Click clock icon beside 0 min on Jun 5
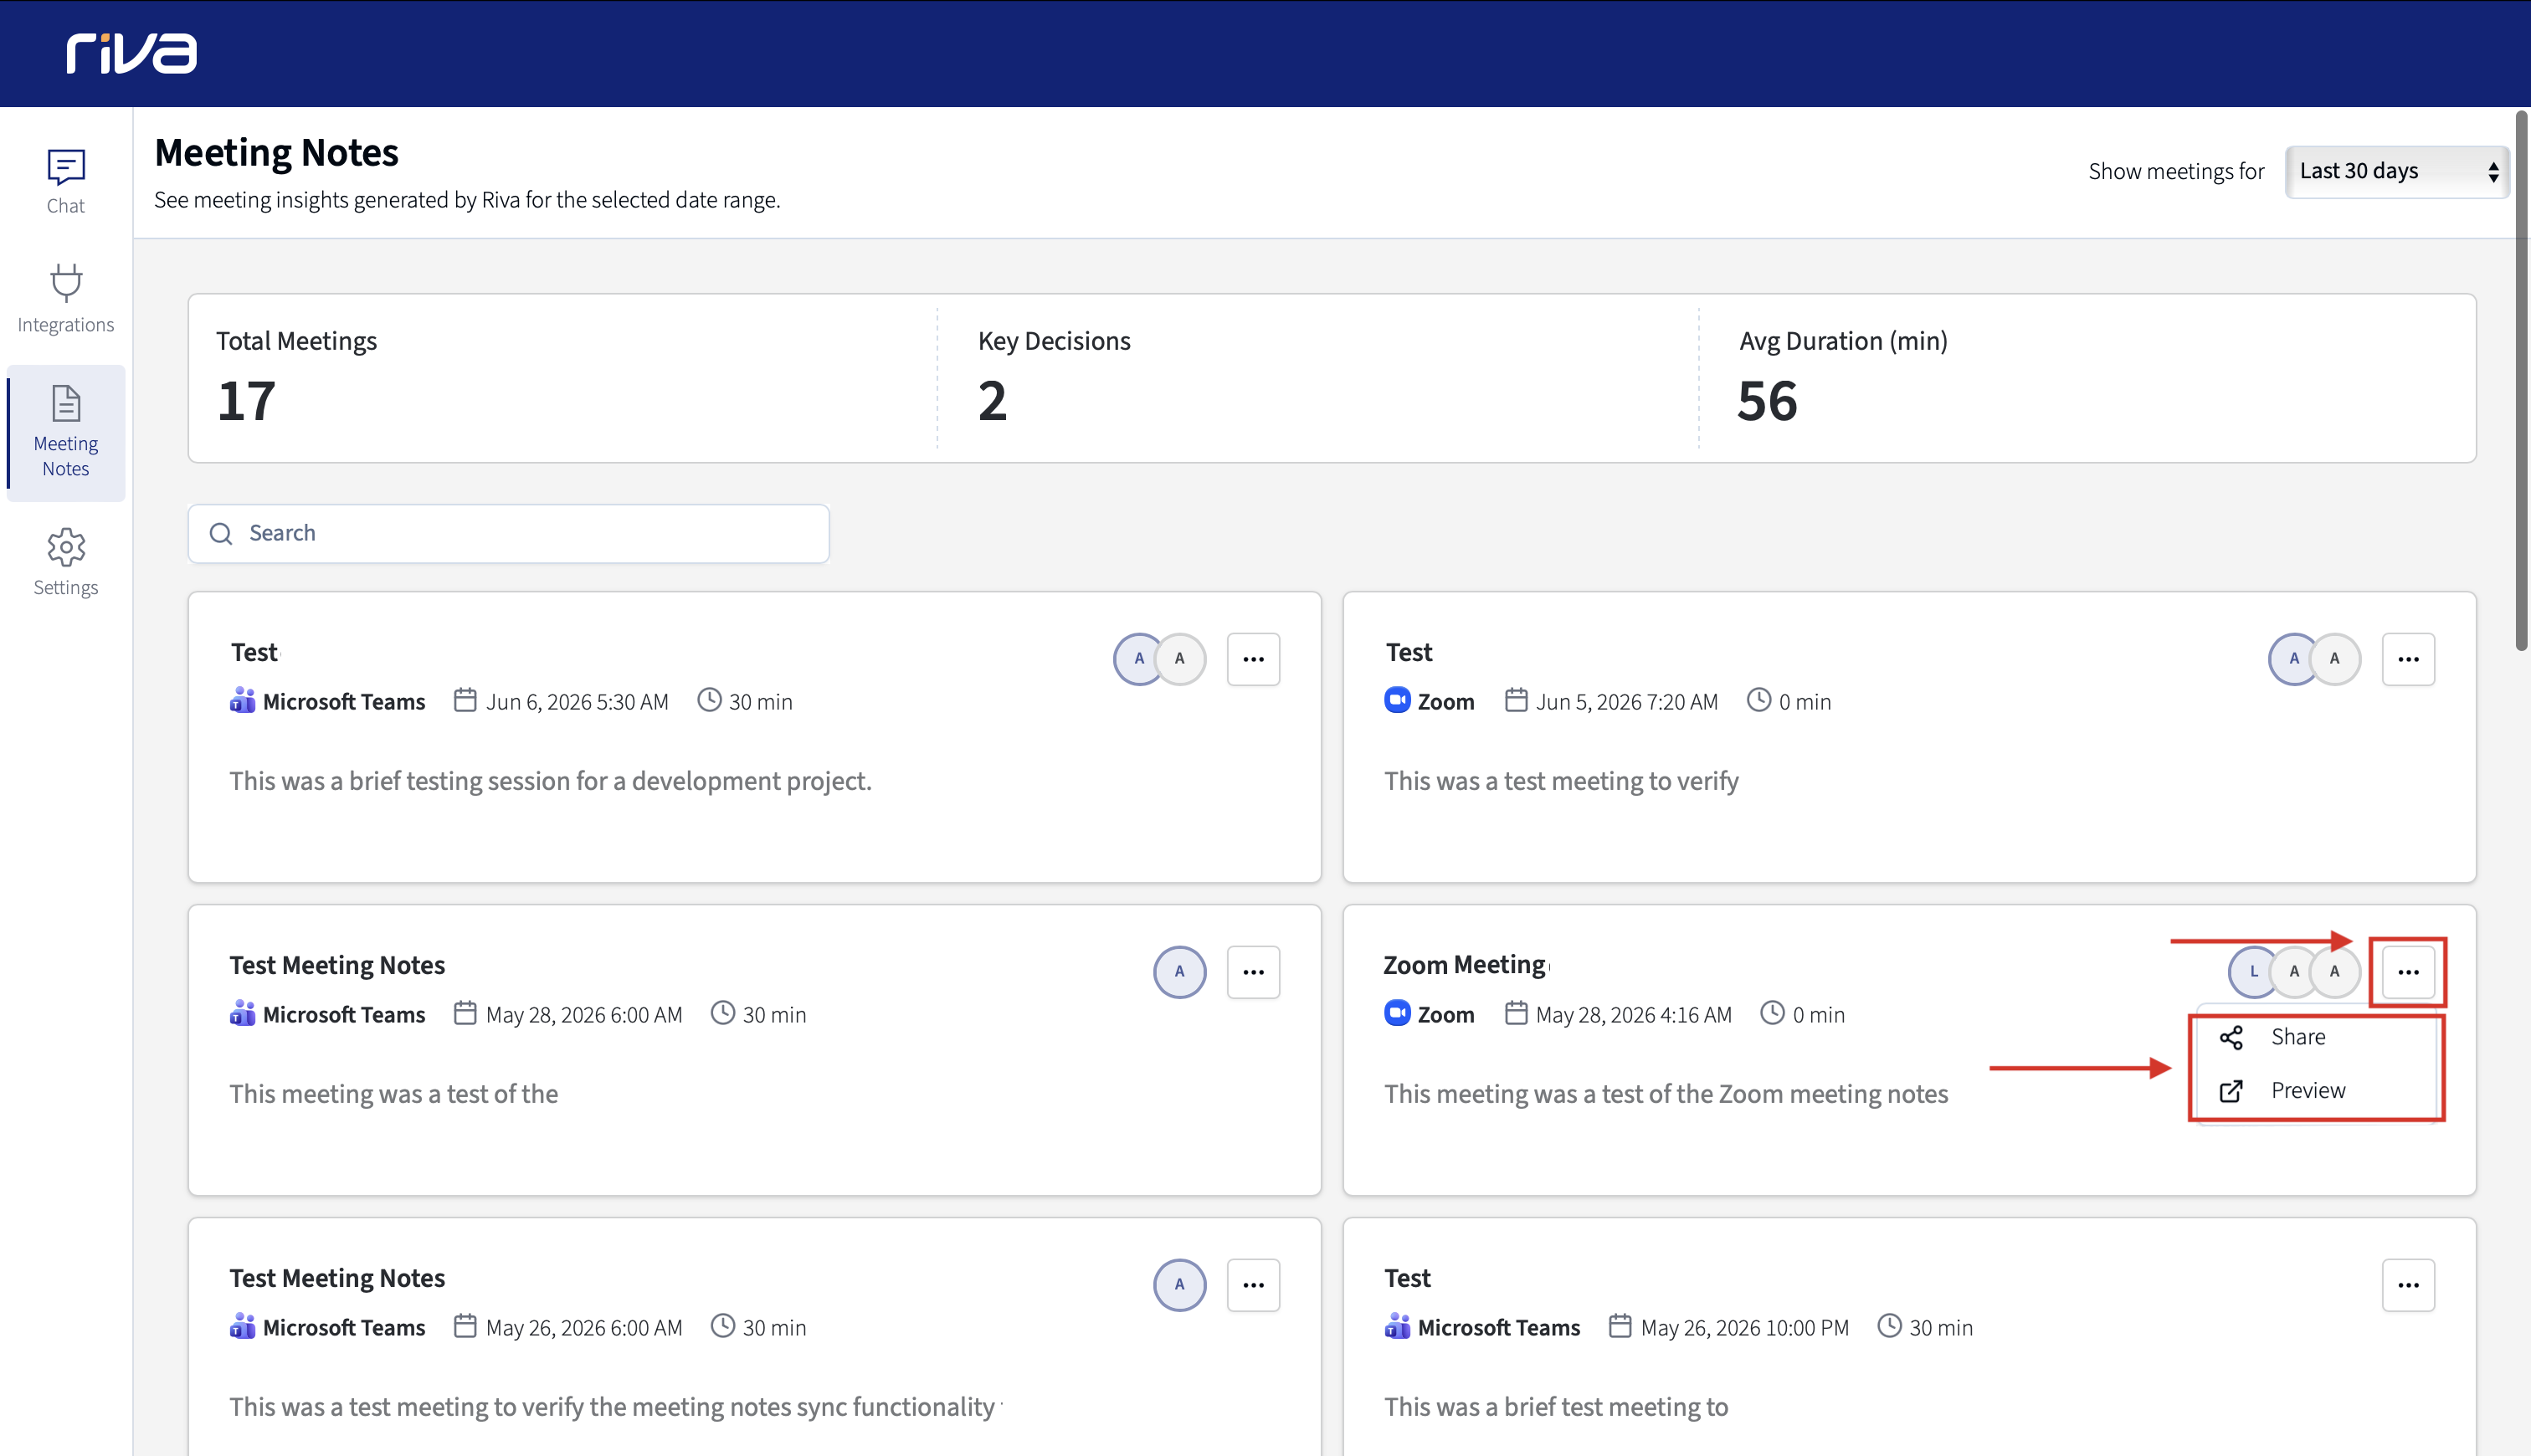The image size is (2531, 1456). (1759, 700)
